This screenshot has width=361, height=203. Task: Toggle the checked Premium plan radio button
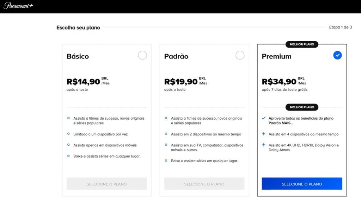pyautogui.click(x=337, y=55)
